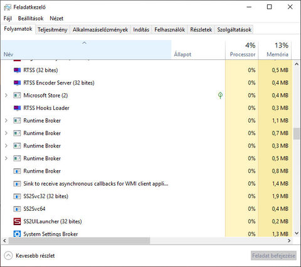Select the RTSS Hooks Loader row text
301x267 pixels.
coord(46,108)
